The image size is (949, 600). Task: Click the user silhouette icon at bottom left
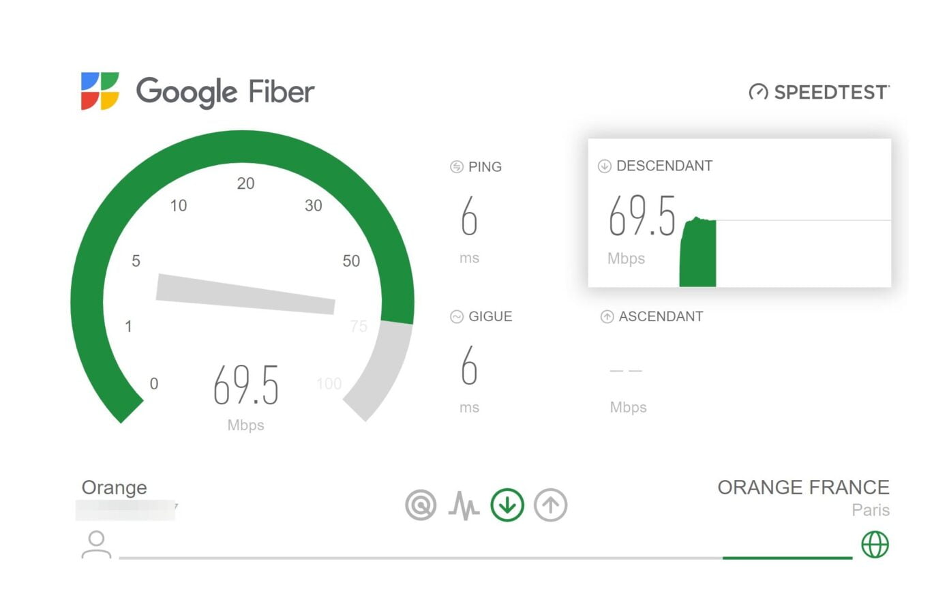[95, 545]
